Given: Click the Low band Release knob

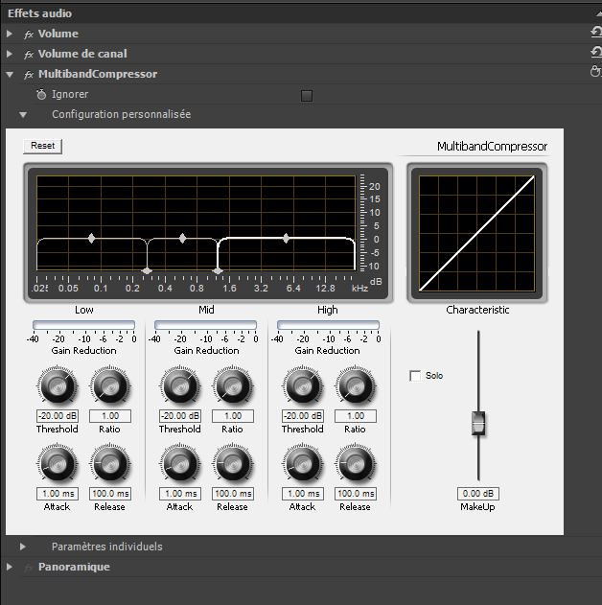Looking at the screenshot, I should coord(110,464).
